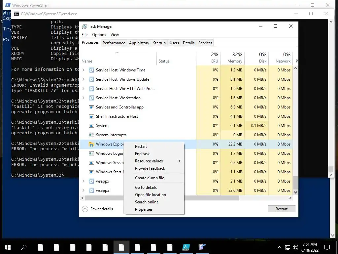
Task: Choose Open file location
Action: [154, 195]
